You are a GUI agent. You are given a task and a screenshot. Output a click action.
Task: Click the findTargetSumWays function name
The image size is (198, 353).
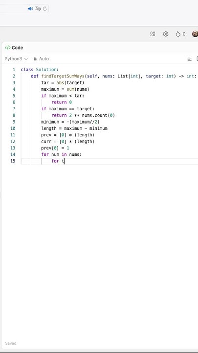coord(63,76)
